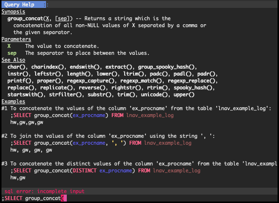Image resolution: width=279 pixels, height=203 pixels.
Task: Open the regexp_capture() function reference
Action: pyautogui.click(x=91, y=81)
